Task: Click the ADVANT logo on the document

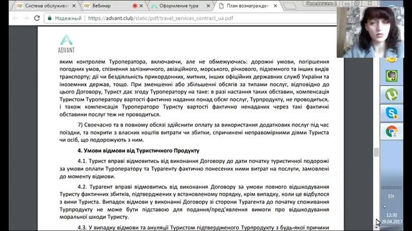Action: point(66,44)
